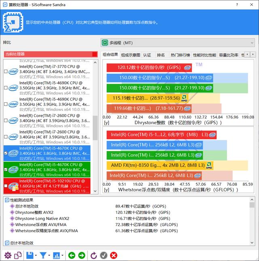
Task: Switch to 排名 tab
Action: [x=161, y=55]
